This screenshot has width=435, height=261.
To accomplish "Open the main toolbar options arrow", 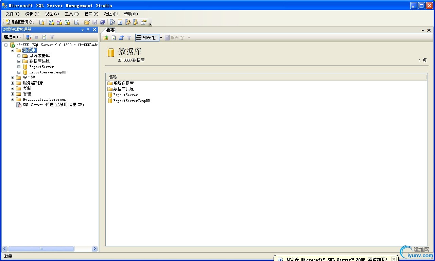I will point(150,24).
